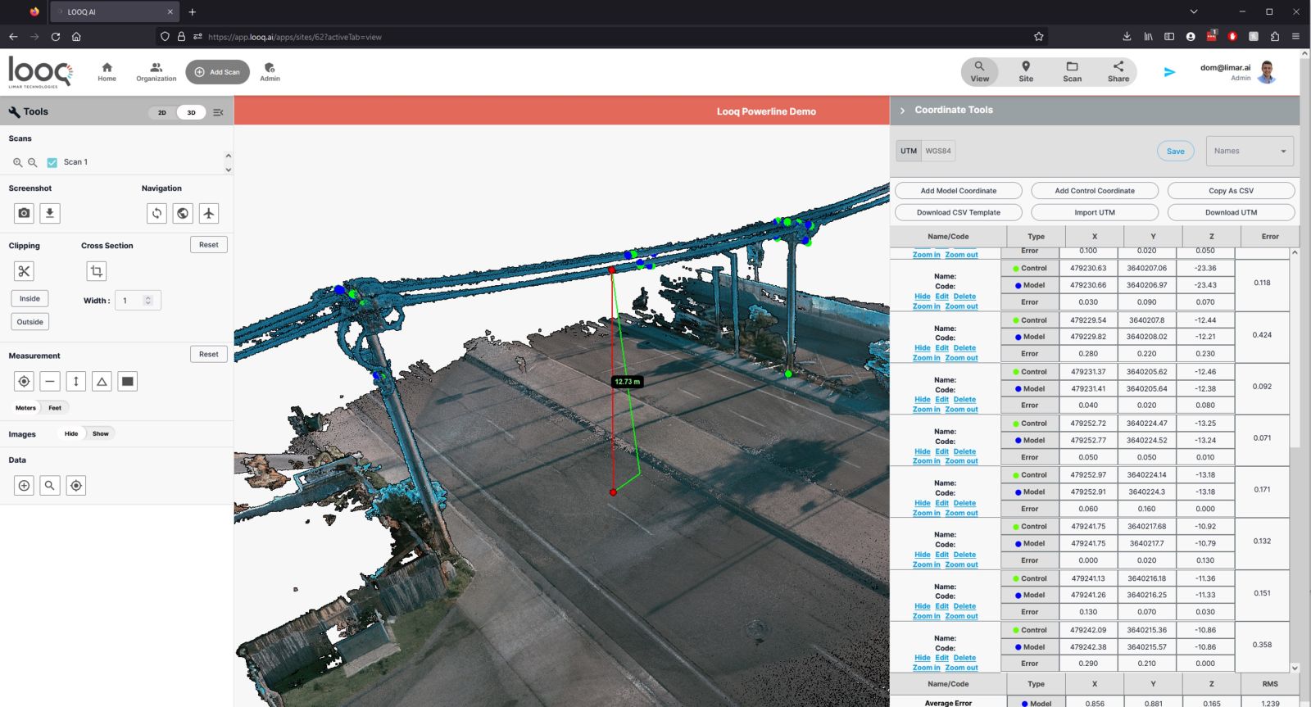This screenshot has height=707, width=1311.
Task: Switch the viewer to 3D mode
Action: 192,112
